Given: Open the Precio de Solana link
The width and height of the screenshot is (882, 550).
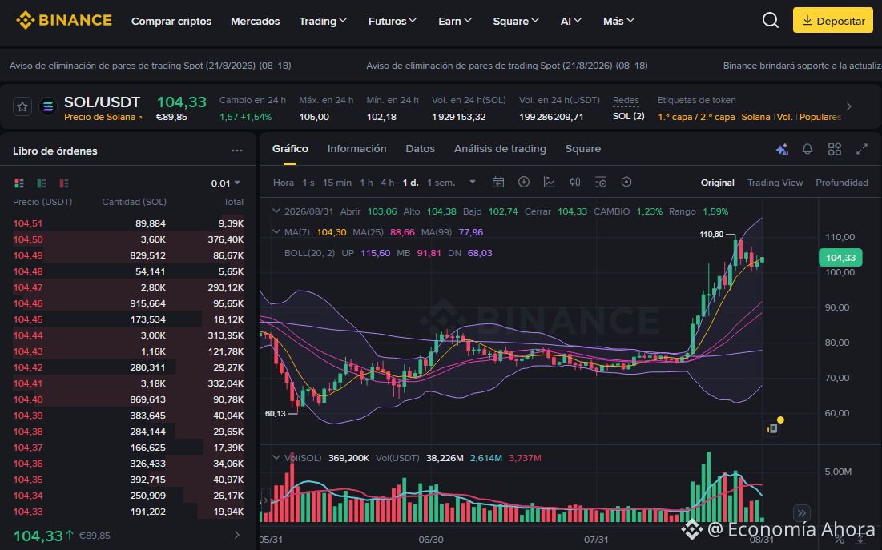Looking at the screenshot, I should click(x=103, y=117).
